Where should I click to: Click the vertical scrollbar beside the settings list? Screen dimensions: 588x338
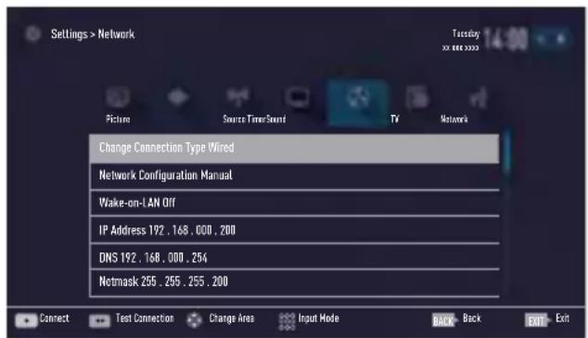[507, 150]
